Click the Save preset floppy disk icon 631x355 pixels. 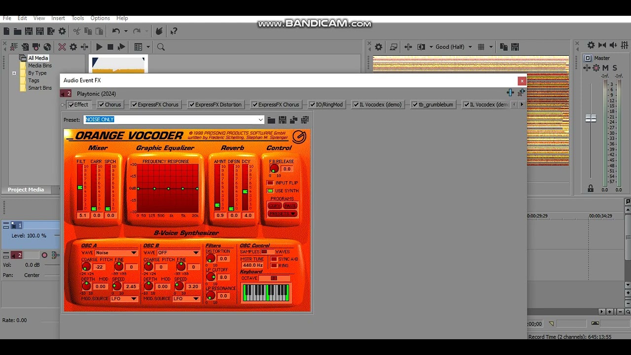coord(282,120)
